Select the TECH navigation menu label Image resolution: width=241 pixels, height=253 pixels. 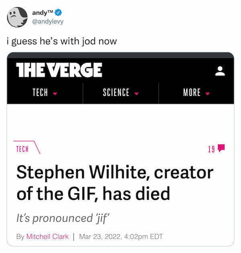pyautogui.click(x=40, y=93)
